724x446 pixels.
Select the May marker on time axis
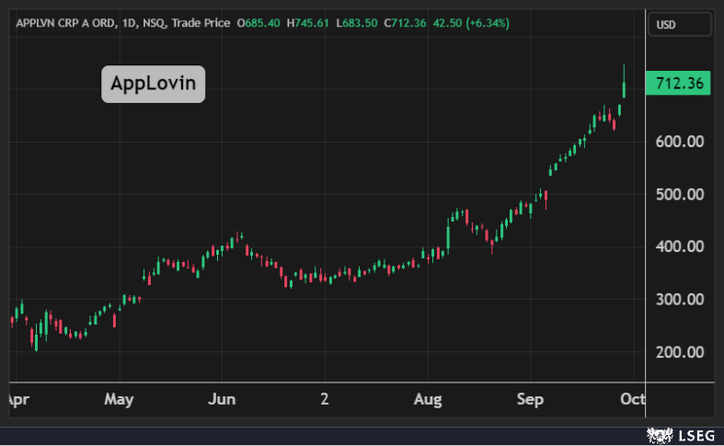[120, 399]
